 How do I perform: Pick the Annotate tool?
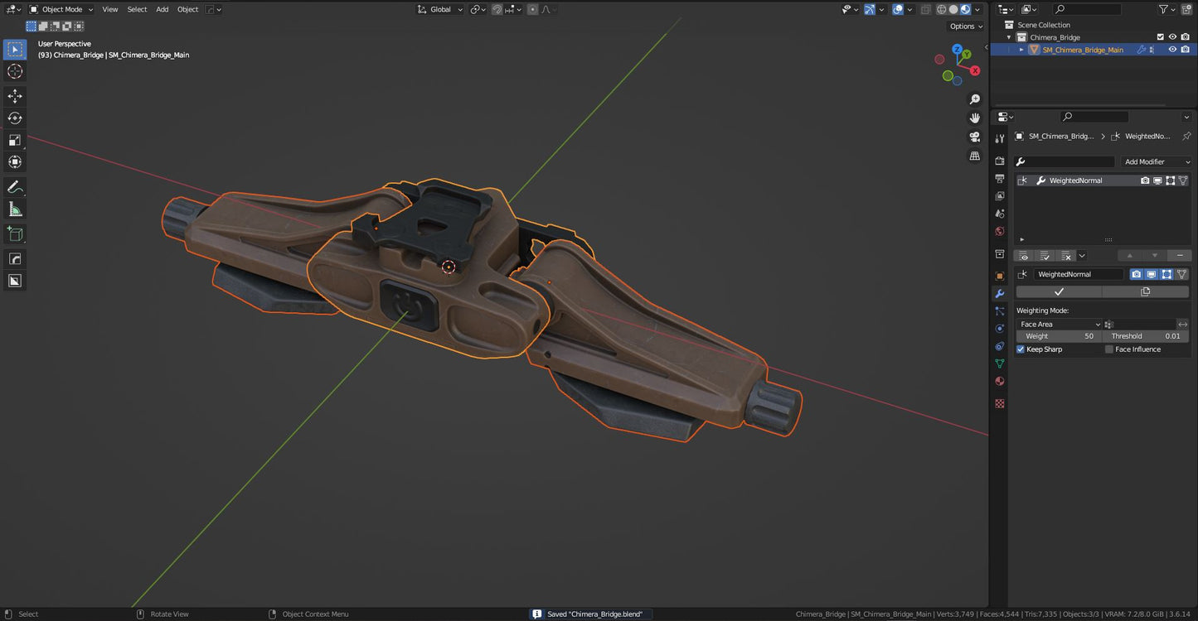click(15, 187)
